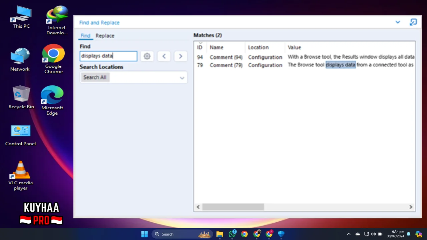The image size is (427, 240).
Task: Switch to the Find tab
Action: pyautogui.click(x=85, y=36)
